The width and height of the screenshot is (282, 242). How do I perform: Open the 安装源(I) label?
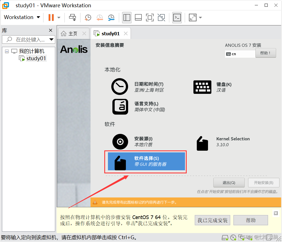pyautogui.click(x=143, y=139)
